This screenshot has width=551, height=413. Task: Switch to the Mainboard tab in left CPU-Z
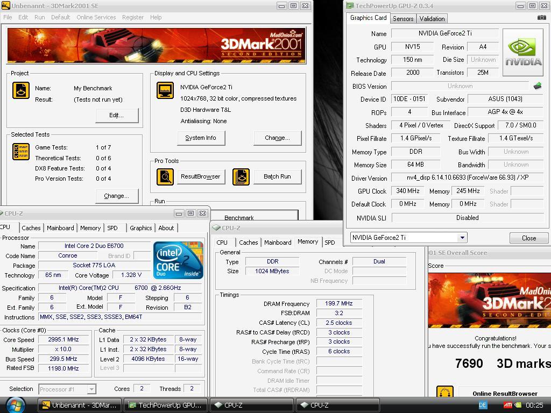60,228
